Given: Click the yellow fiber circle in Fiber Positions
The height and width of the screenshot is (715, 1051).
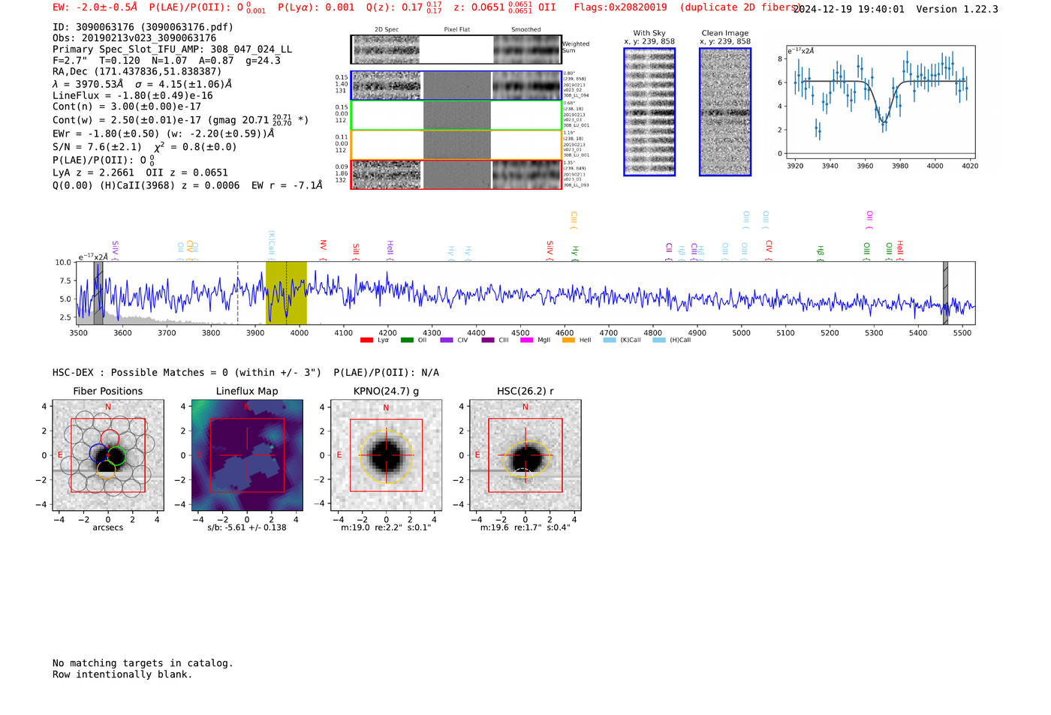Looking at the screenshot, I should tap(107, 470).
